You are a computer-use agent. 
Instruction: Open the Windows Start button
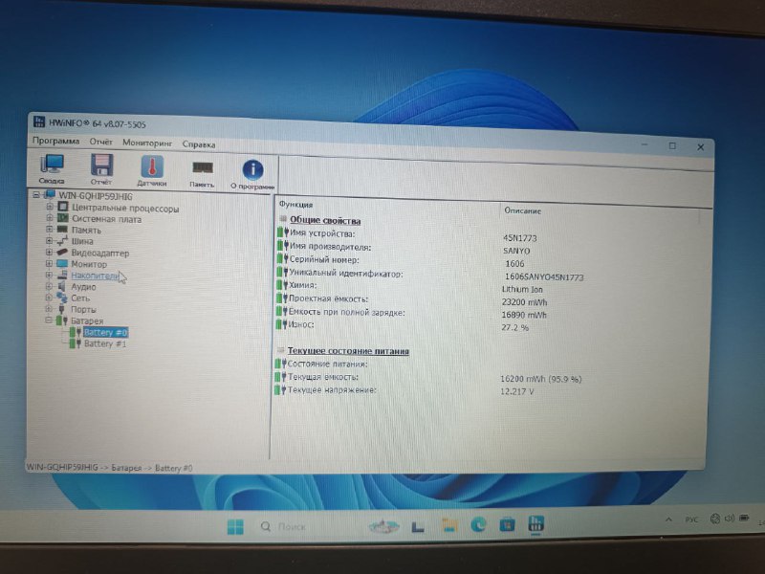[x=235, y=527]
